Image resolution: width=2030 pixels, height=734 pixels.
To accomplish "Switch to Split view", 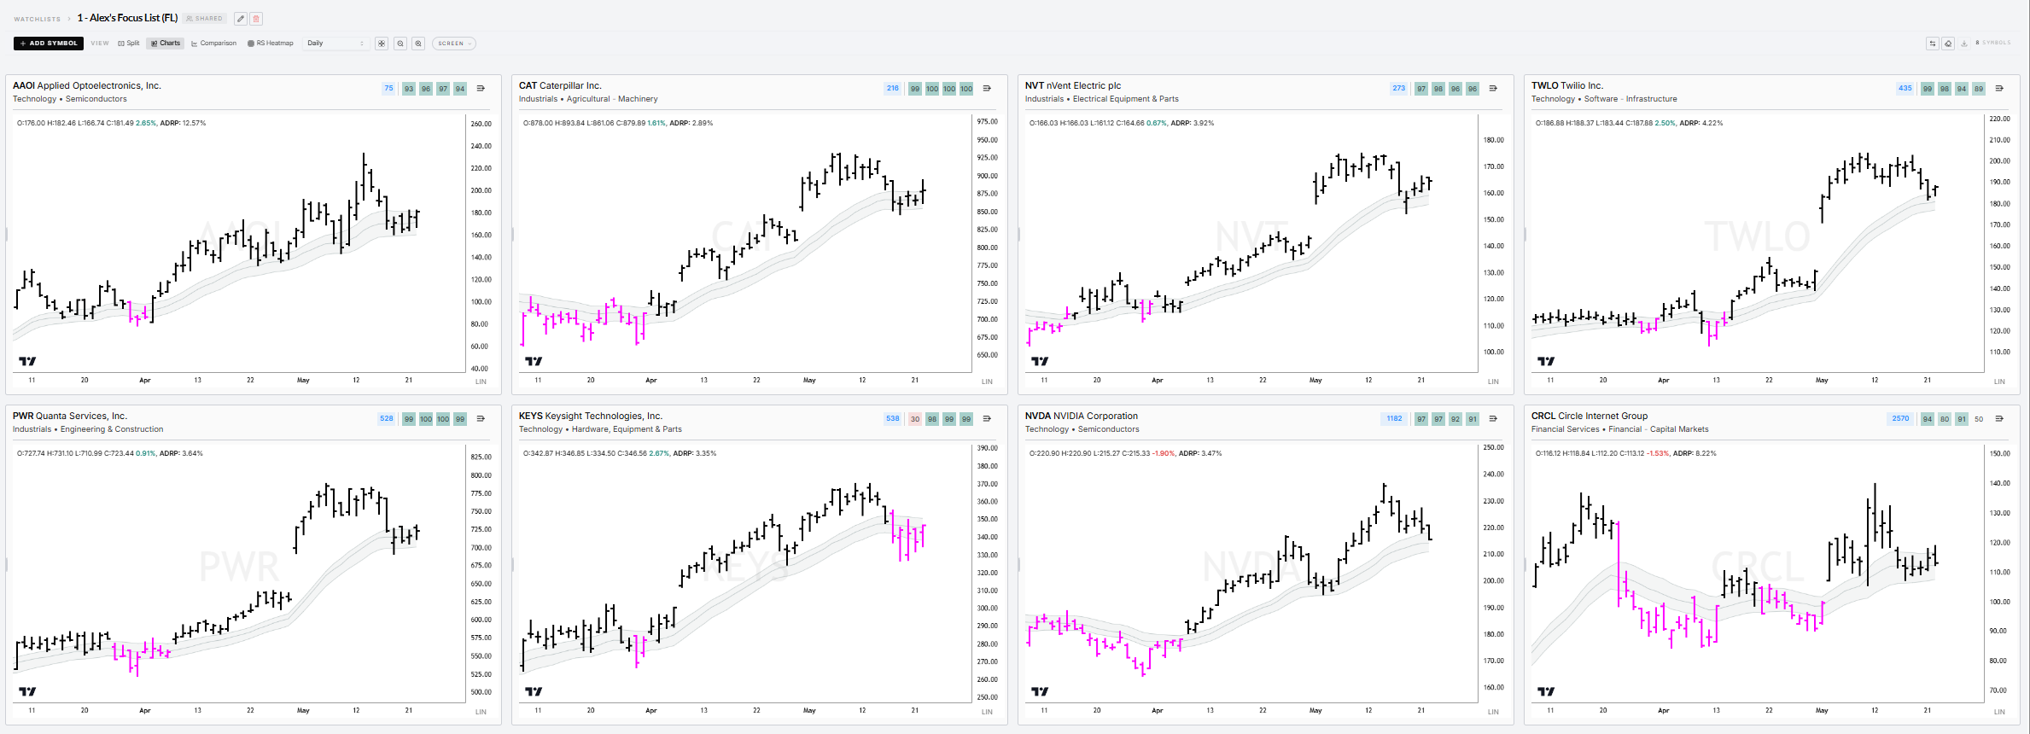I will click(129, 44).
